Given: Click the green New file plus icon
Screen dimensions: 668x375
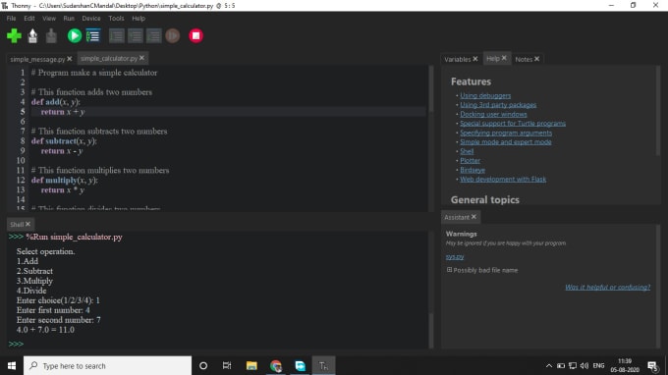Looking at the screenshot, I should pos(14,35).
